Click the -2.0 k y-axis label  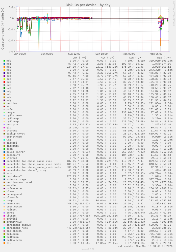point(12,41)
